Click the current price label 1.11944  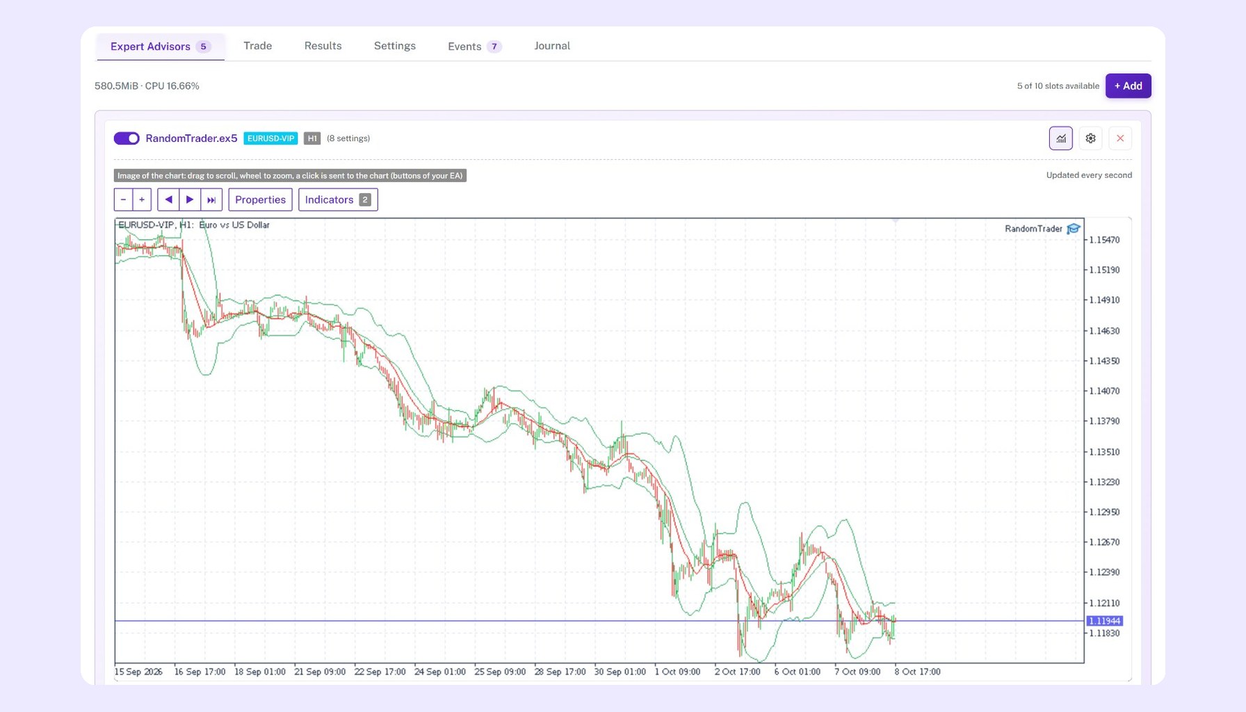coord(1104,621)
